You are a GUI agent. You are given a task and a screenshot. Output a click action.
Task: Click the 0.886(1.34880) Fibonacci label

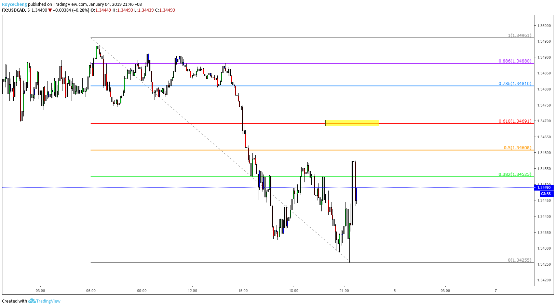click(515, 61)
